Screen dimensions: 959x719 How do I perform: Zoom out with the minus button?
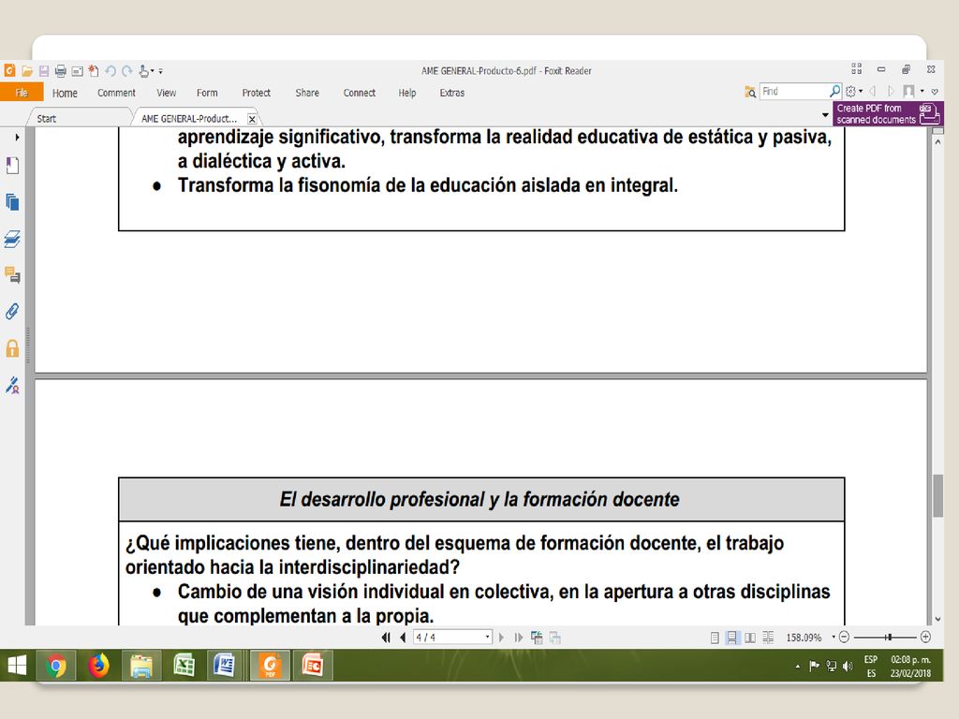844,637
